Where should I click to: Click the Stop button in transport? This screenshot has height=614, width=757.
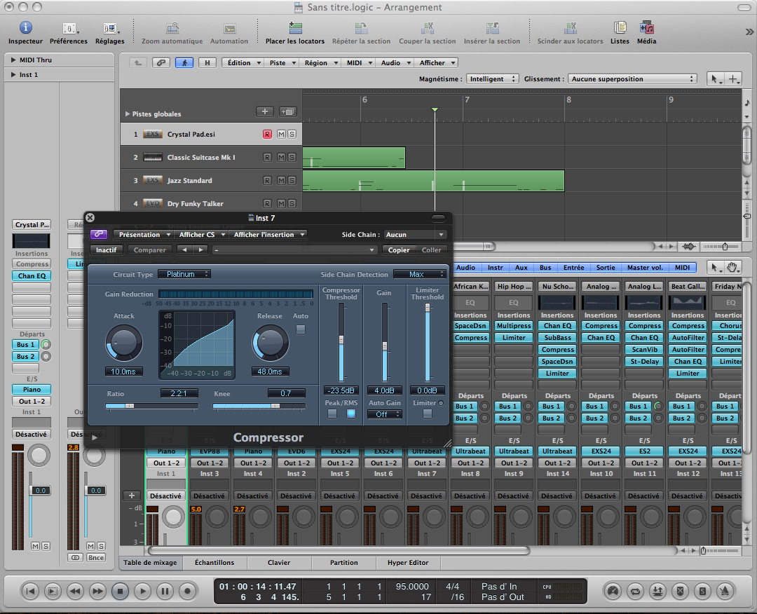pos(120,591)
